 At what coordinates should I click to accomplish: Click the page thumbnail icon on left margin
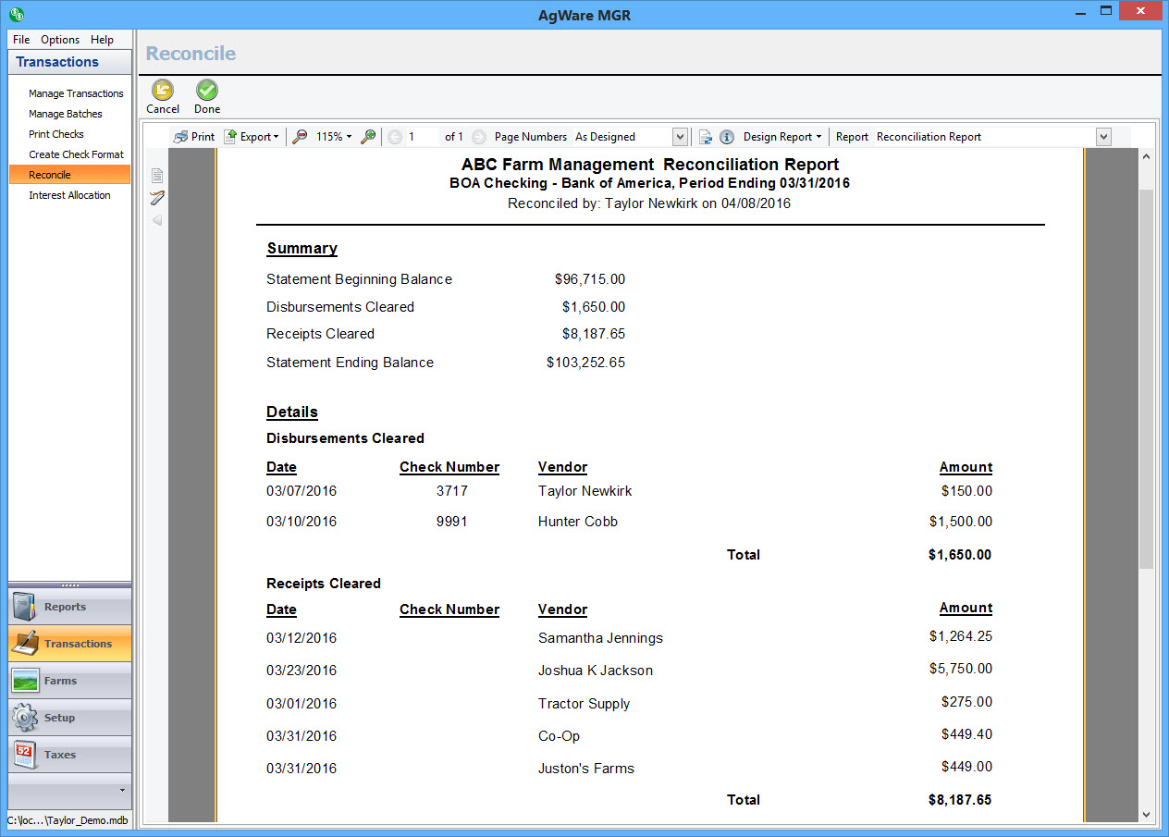[x=157, y=176]
